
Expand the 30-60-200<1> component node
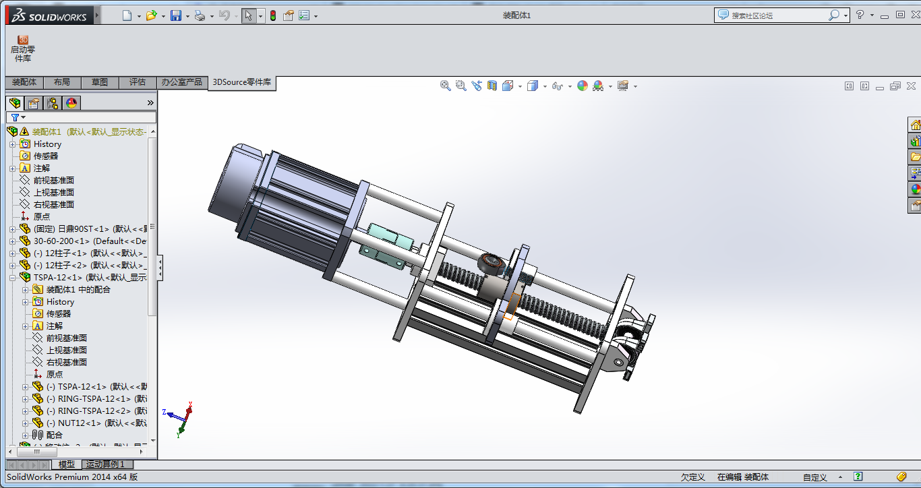click(13, 241)
